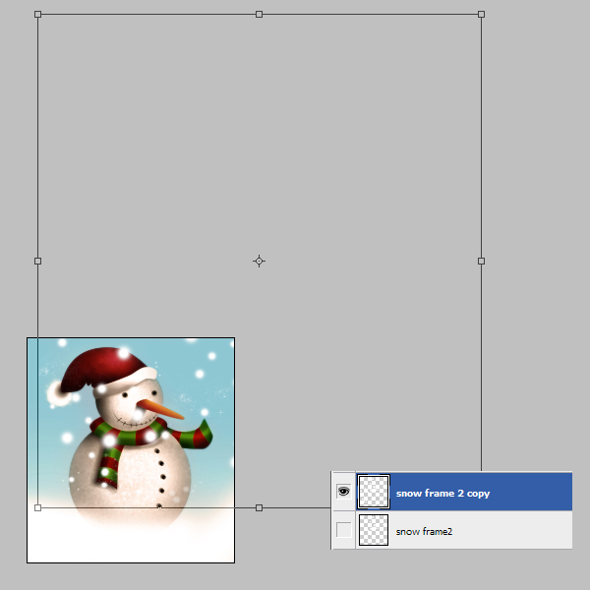
Task: Click the top-right corner transform handle
Action: (x=481, y=15)
